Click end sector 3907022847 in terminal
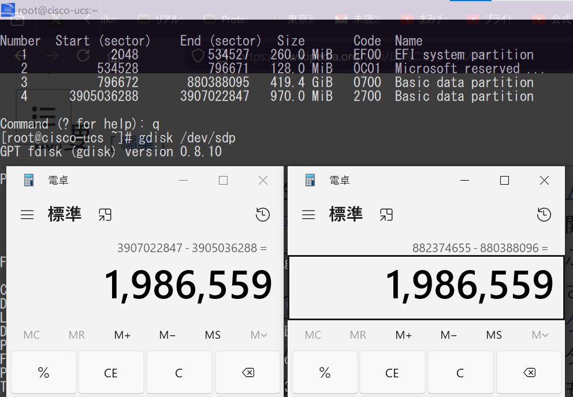The width and height of the screenshot is (573, 397). [x=214, y=96]
